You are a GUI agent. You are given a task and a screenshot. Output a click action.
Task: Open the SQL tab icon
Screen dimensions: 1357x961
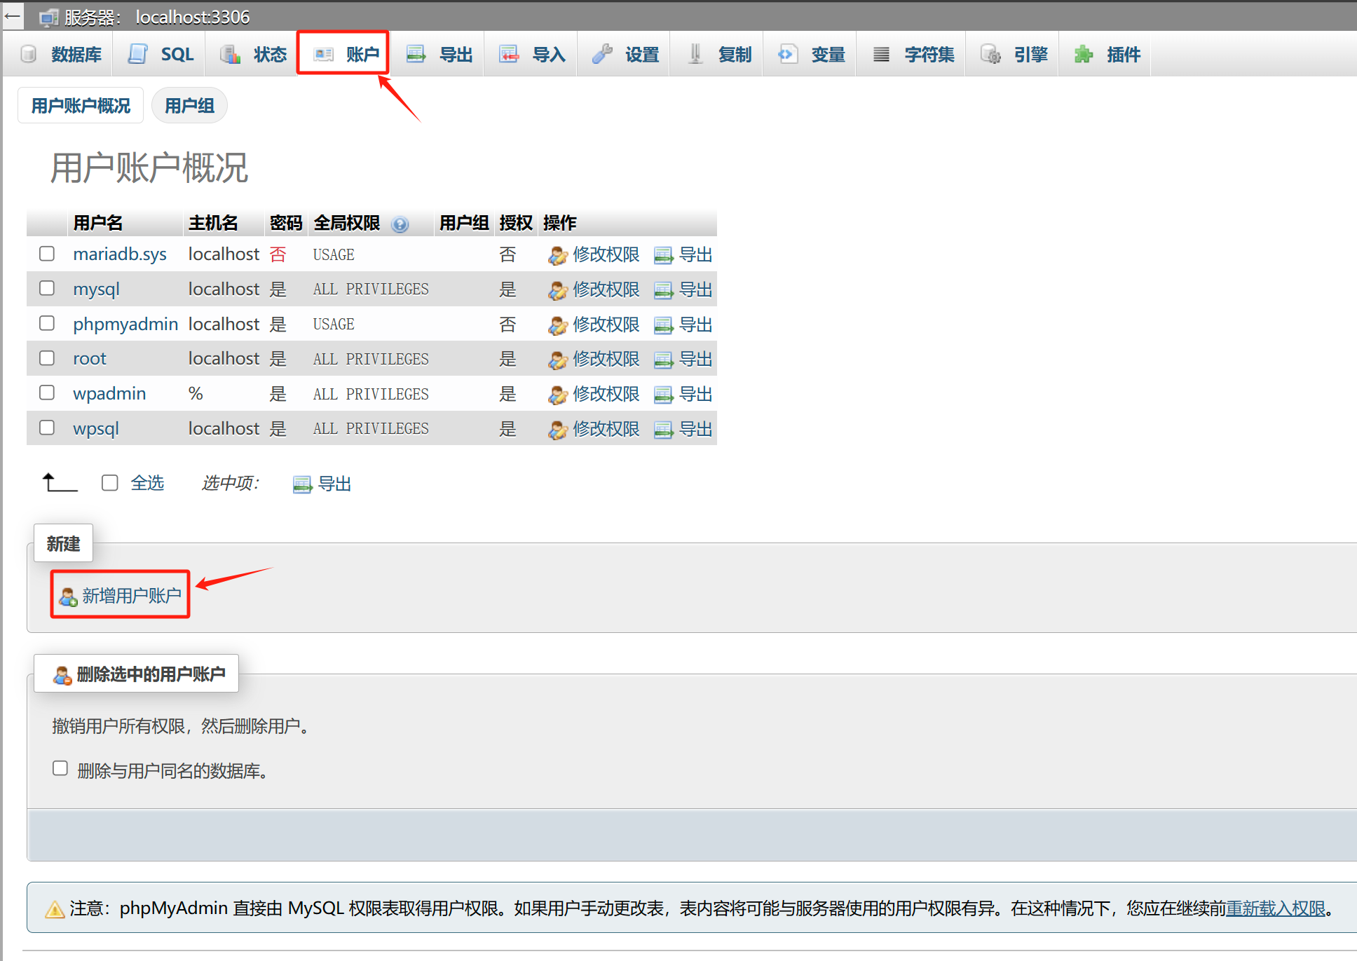[x=138, y=54]
